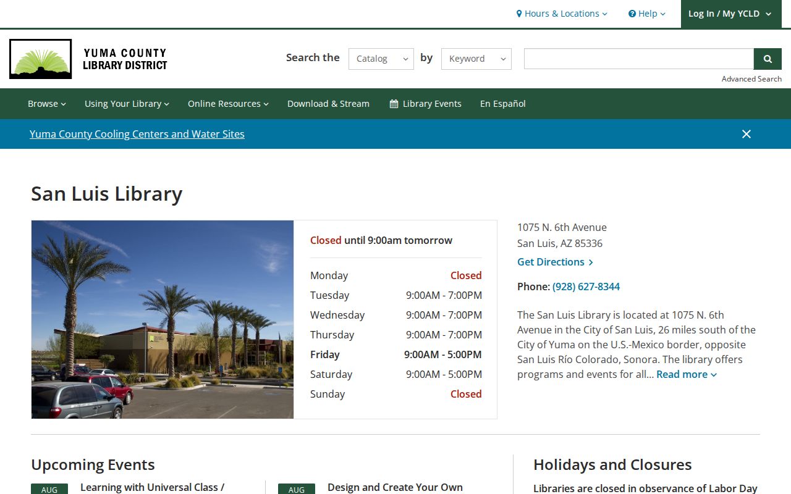Screen dimensions: 791x494
Task: Expand the Help menu
Action: tap(647, 14)
